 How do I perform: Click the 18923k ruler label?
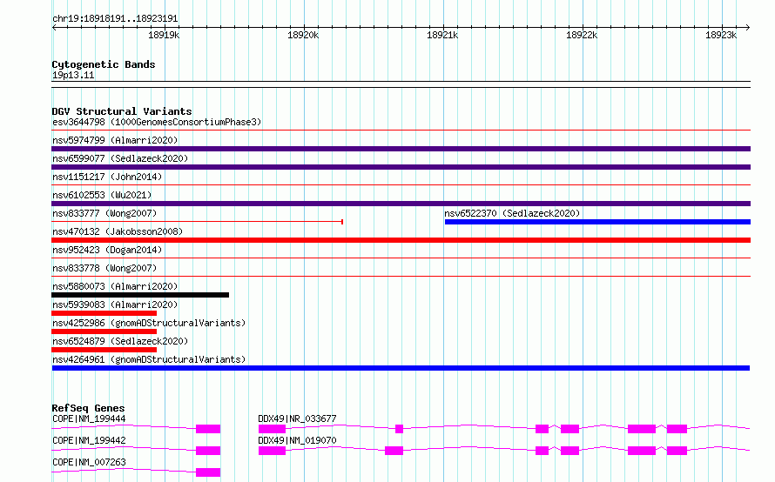(x=721, y=35)
